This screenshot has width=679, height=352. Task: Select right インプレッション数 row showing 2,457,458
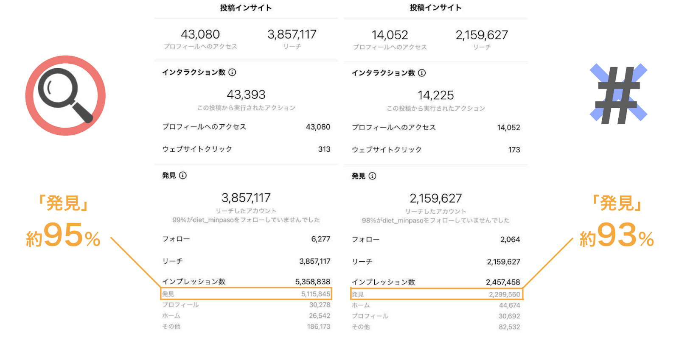(x=436, y=282)
